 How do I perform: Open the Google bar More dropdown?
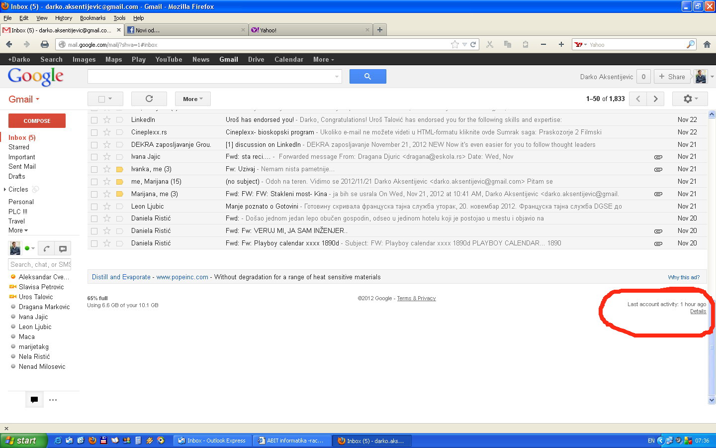(x=323, y=59)
